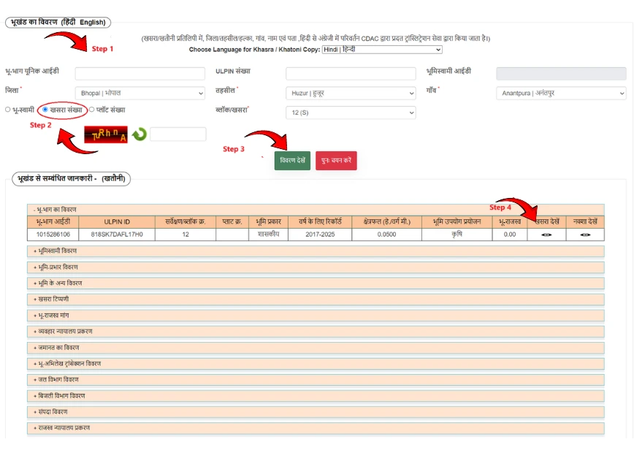Expand the जमानत का विवरण section
The height and width of the screenshot is (461, 634).
point(316,348)
